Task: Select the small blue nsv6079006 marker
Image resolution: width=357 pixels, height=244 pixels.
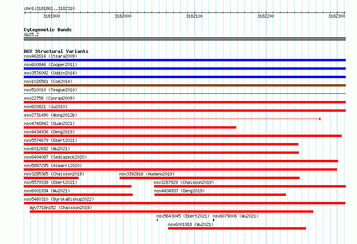Action: pyautogui.click(x=213, y=220)
